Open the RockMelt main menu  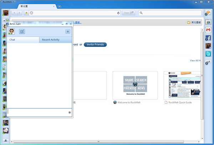[8, 2]
